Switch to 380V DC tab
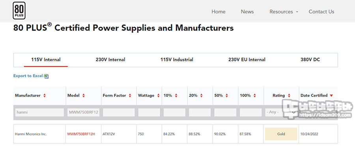 pos(310,60)
